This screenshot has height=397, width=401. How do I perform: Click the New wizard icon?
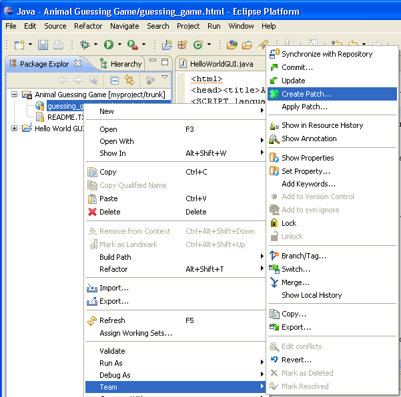tap(19, 45)
